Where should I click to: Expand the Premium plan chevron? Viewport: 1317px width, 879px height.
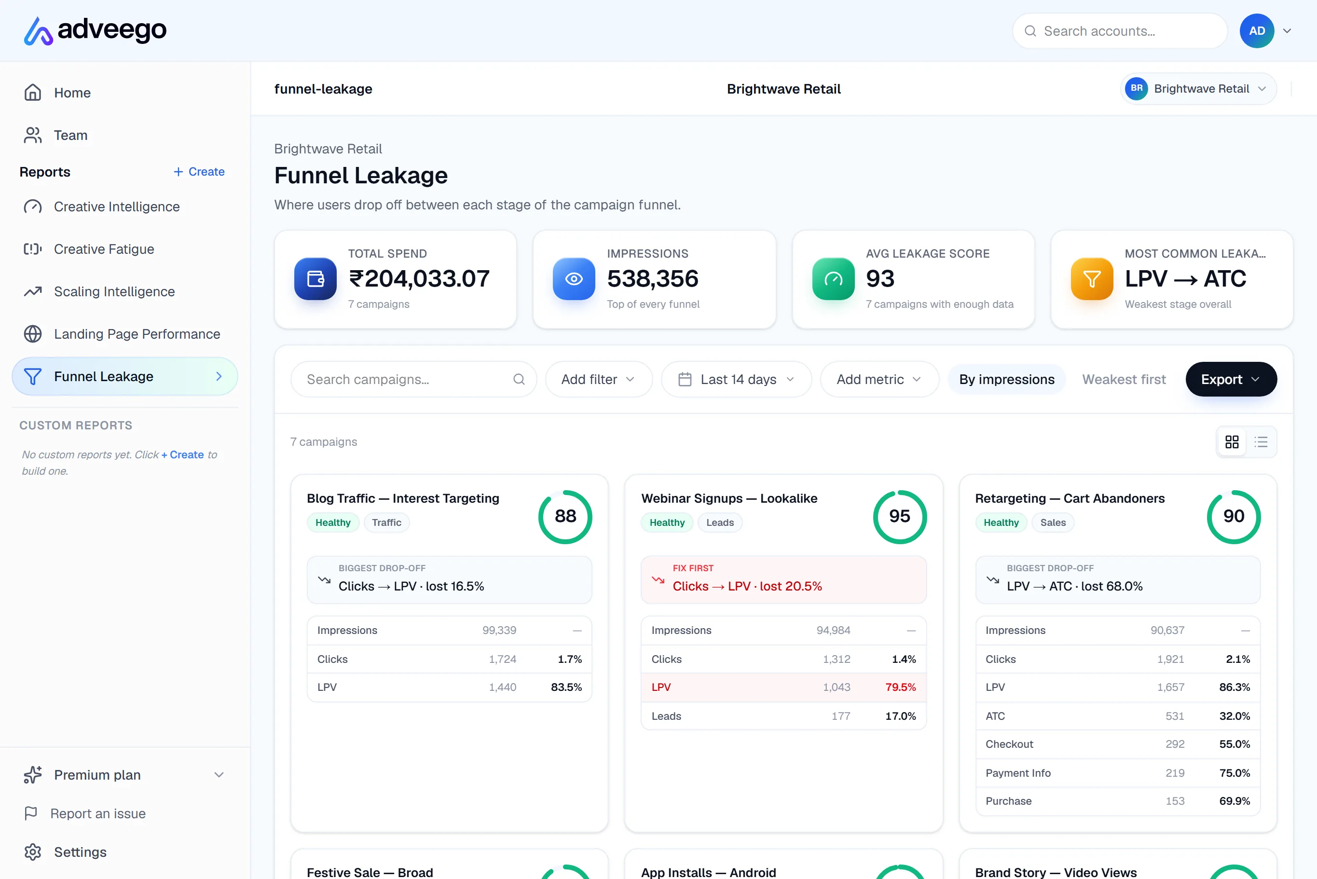(x=219, y=775)
